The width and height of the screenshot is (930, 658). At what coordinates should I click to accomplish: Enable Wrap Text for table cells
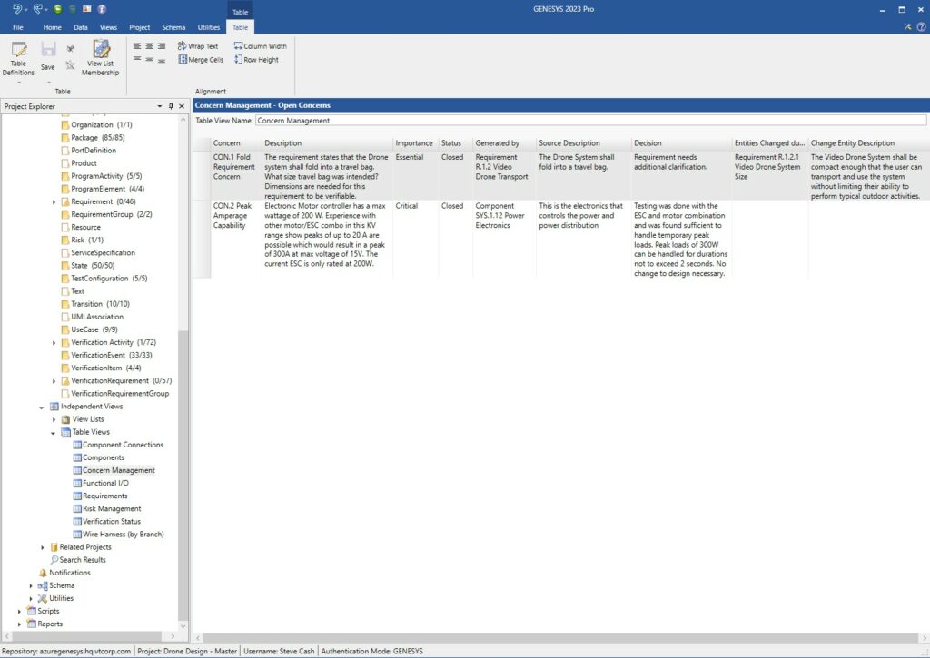pos(198,45)
